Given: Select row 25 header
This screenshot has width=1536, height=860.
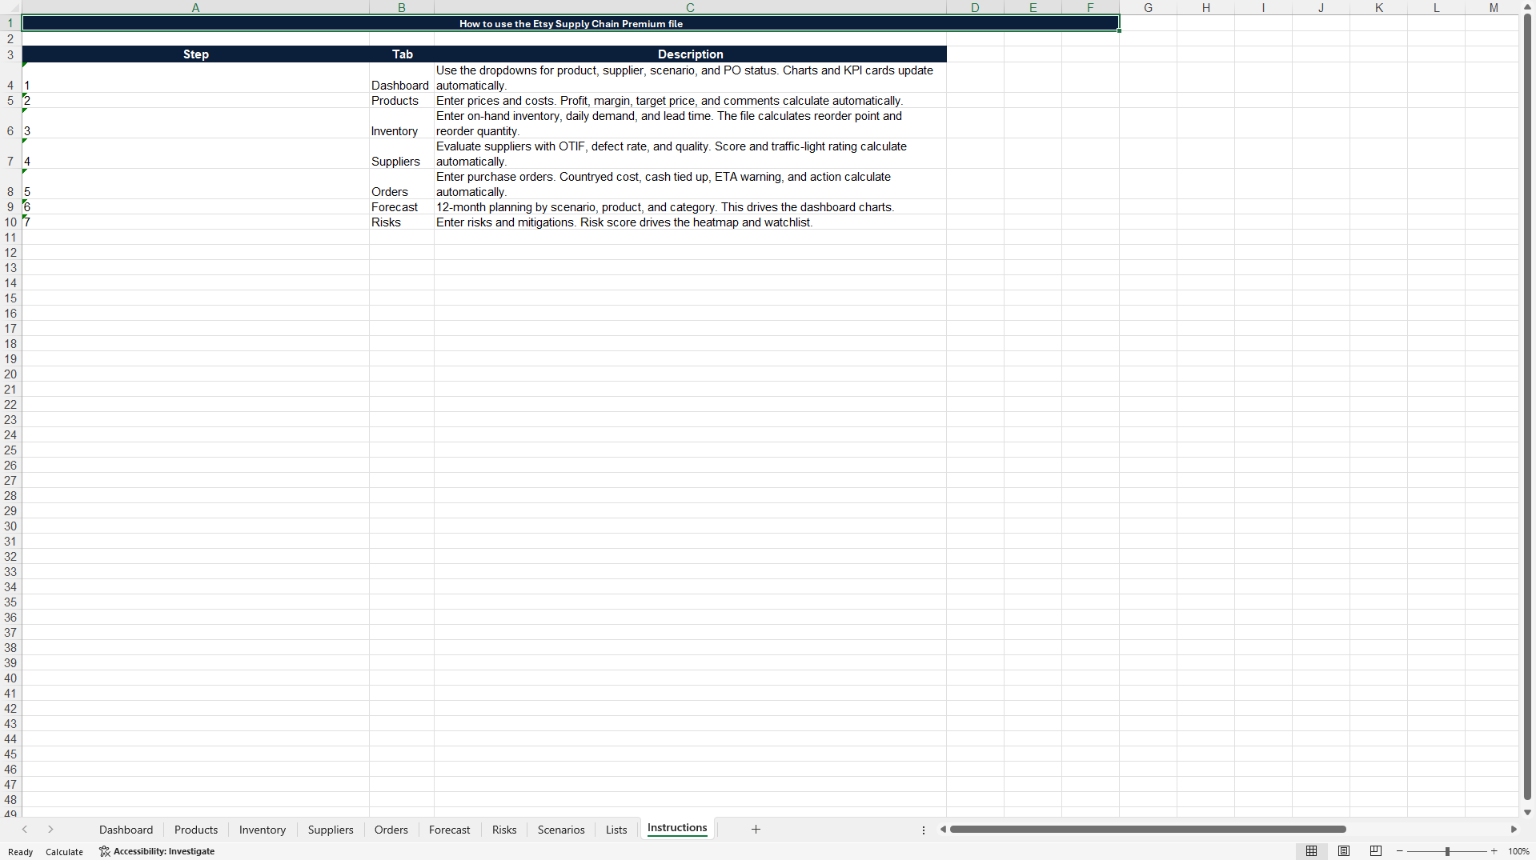Looking at the screenshot, I should pos(10,450).
